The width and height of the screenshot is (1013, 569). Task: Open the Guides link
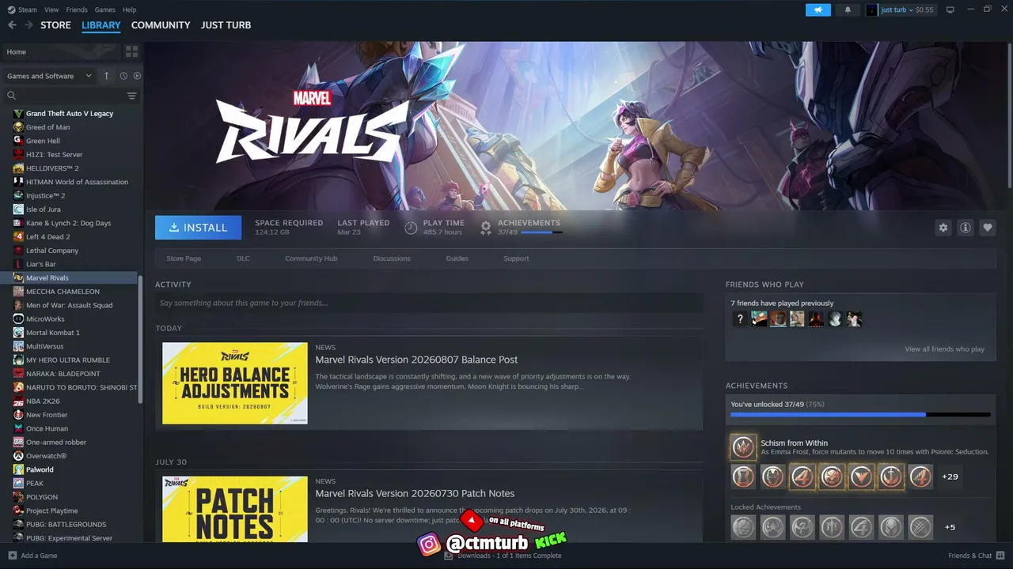457,258
